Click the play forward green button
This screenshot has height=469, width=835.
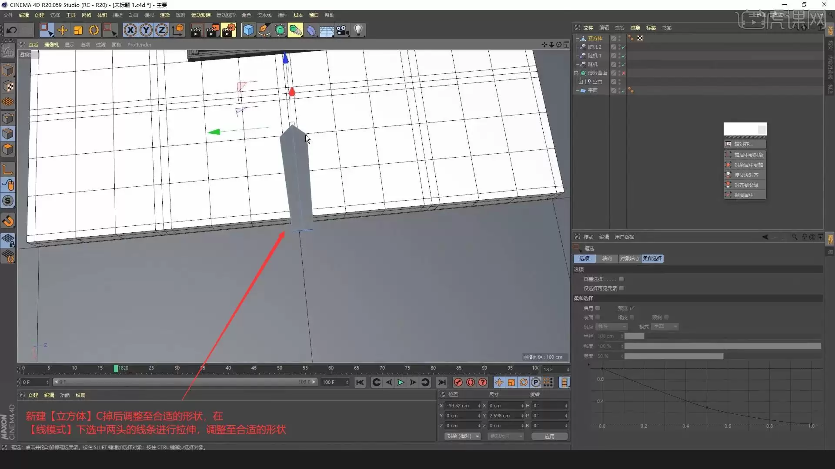[401, 382]
